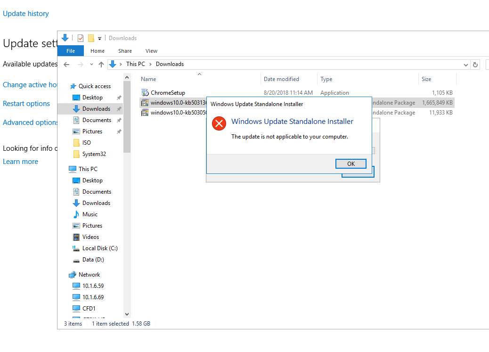Click the ChromeSetup application icon
Image resolution: width=489 pixels, height=352 pixels.
pos(145,93)
